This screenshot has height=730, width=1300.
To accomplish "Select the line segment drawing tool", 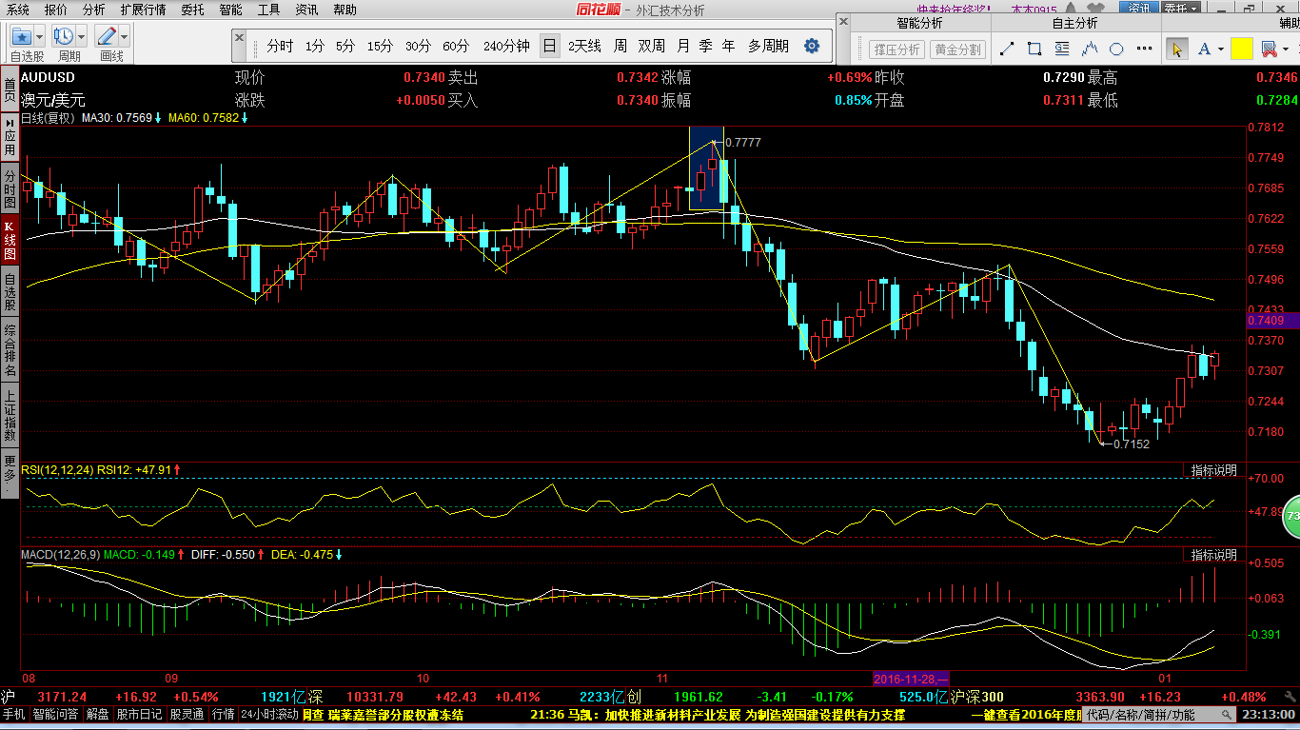I will pos(1007,49).
